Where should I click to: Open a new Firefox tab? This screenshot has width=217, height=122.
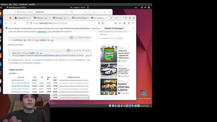pos(112,18)
